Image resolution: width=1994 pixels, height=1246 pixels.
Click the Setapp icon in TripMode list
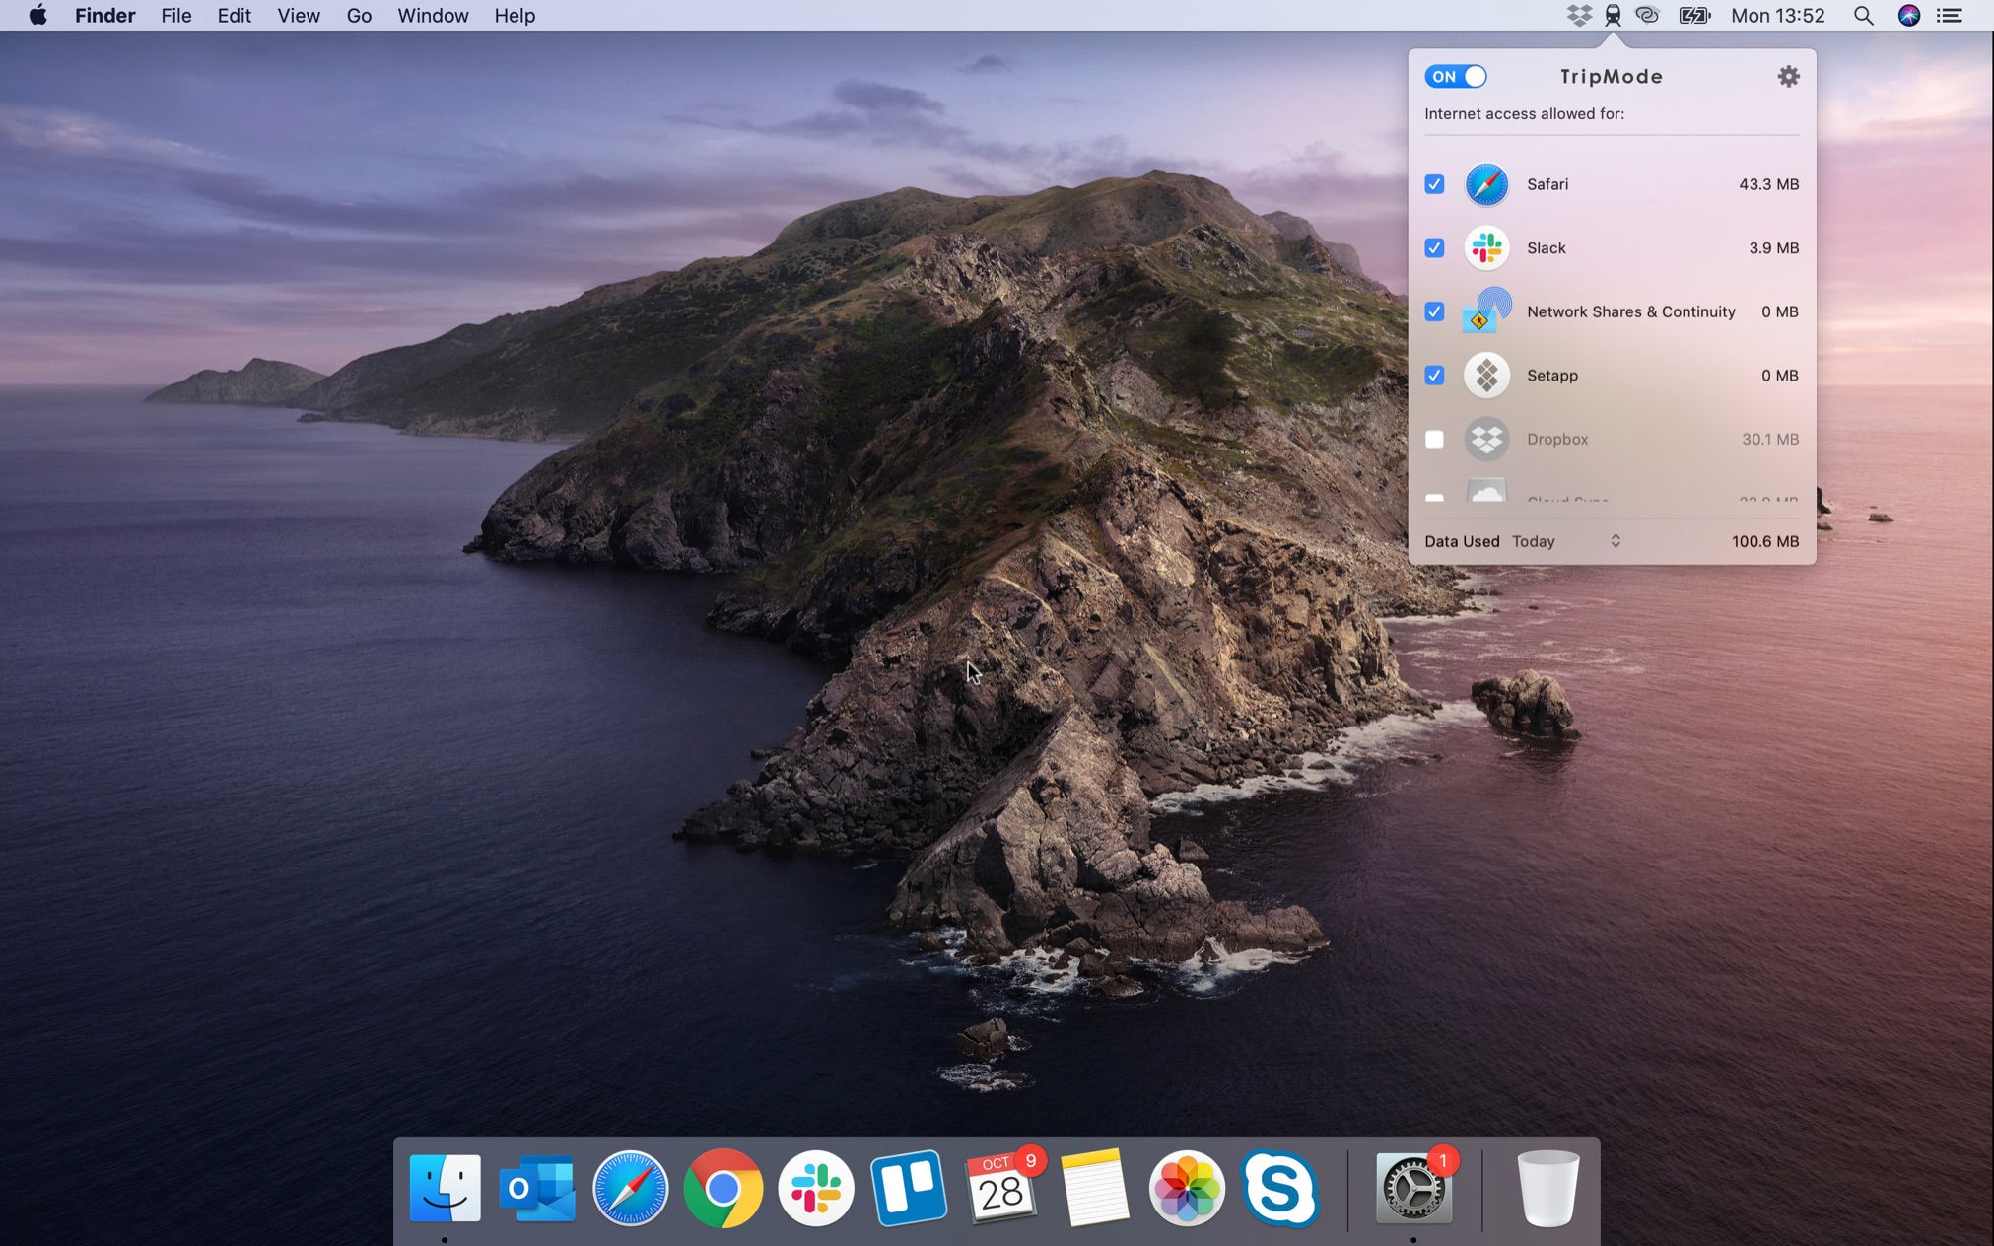1486,376
